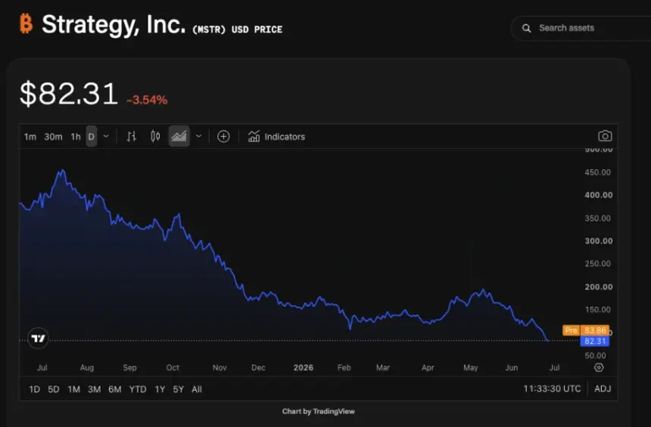Click the compare or add symbol plus icon

[223, 136]
